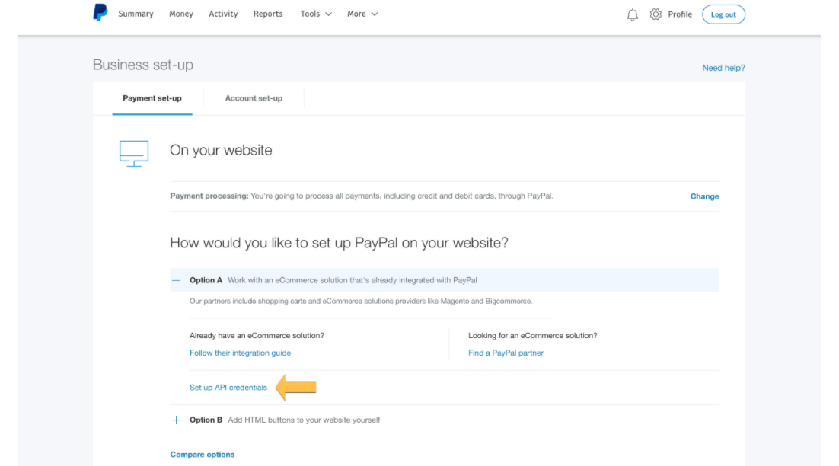The image size is (839, 466).
Task: Select the Payment set-up tab
Action: click(x=152, y=98)
